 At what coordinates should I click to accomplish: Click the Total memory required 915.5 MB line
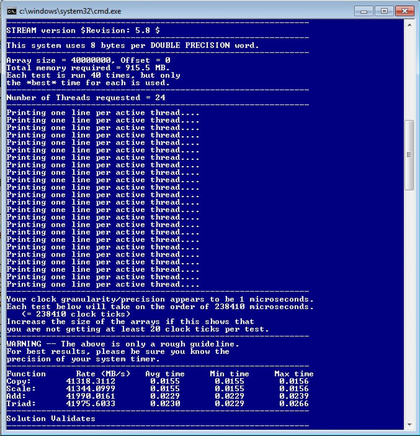coord(88,68)
